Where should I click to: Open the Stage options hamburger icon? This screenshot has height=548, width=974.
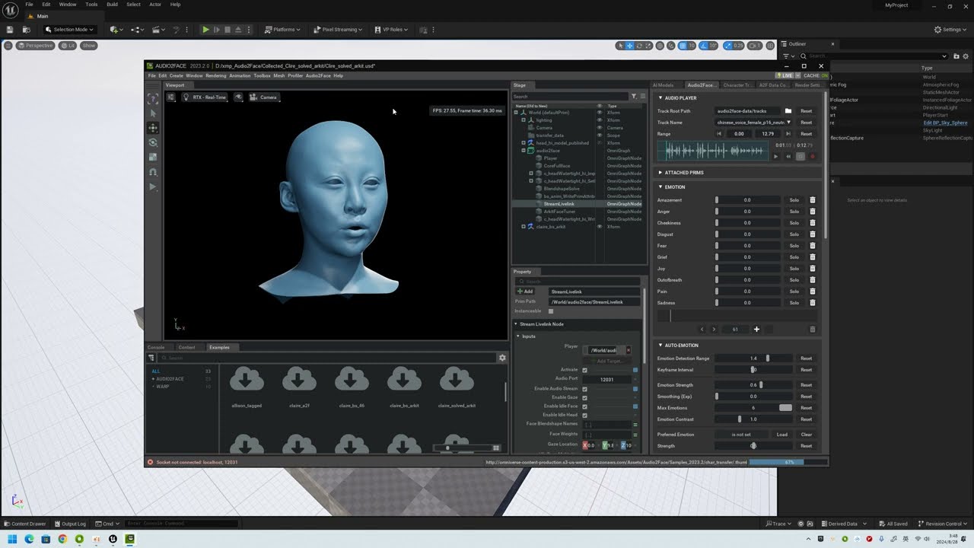[x=642, y=97]
